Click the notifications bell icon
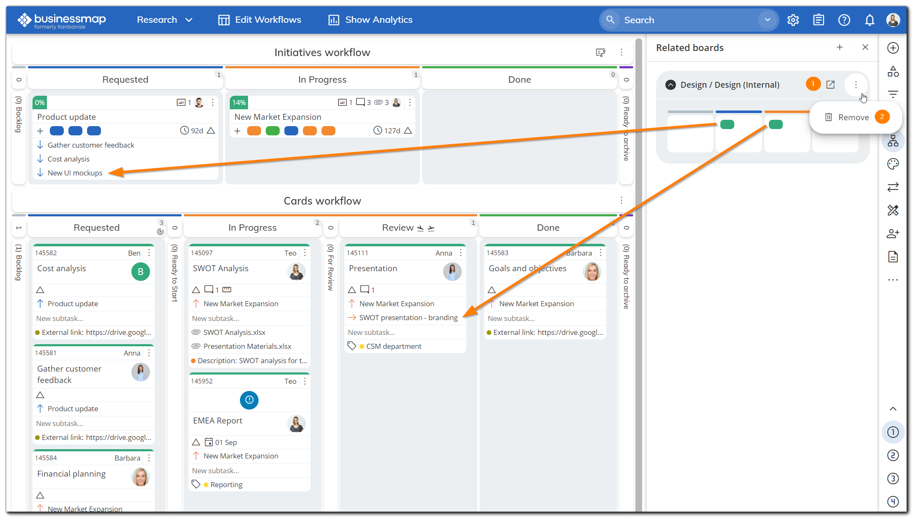Screen dimensions: 918x523 (869, 20)
